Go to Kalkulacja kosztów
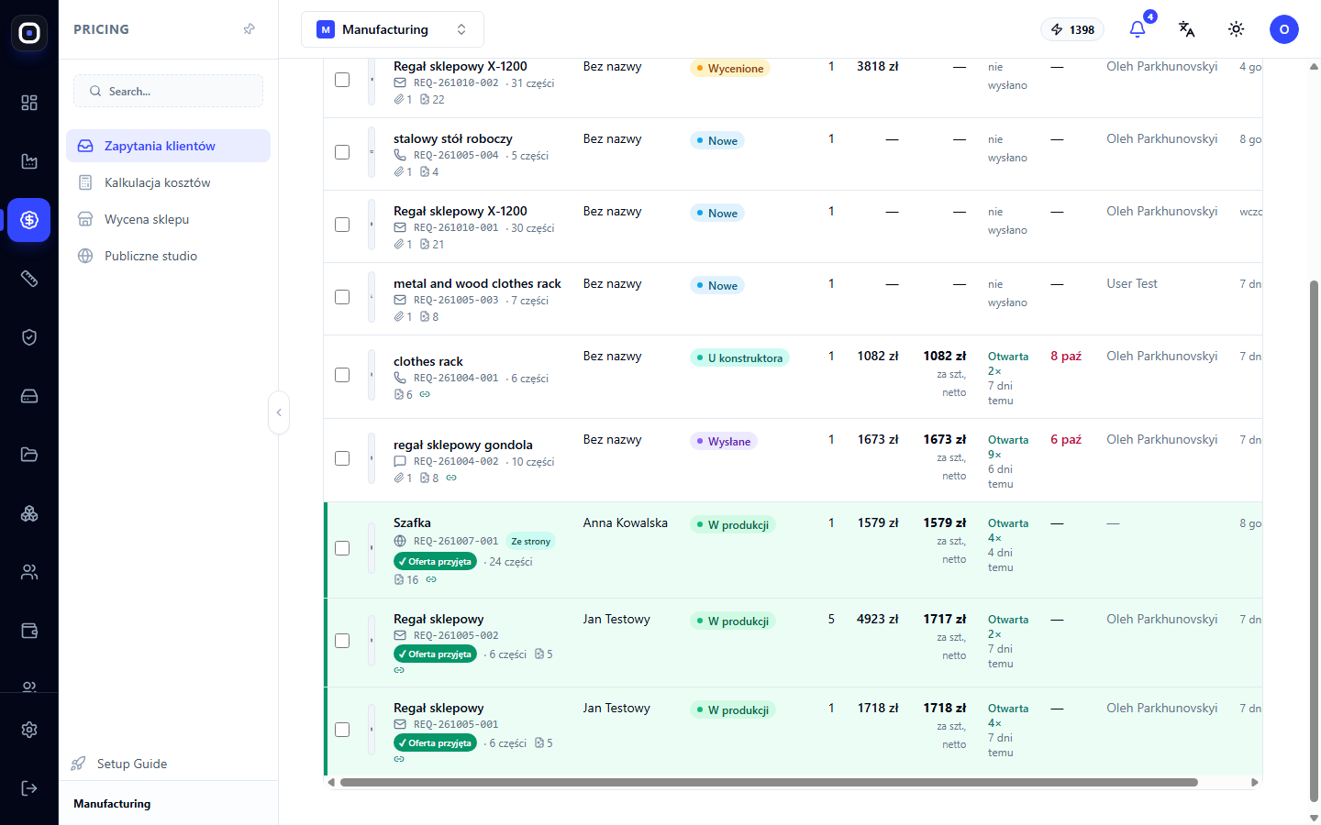 169,182
